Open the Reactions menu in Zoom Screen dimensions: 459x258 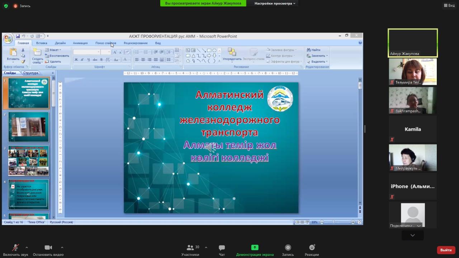(312, 248)
